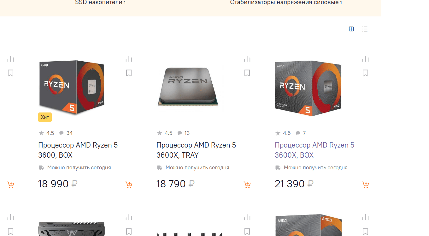Click the Ryzen 3600X TRAY chip image
Image resolution: width=429 pixels, height=236 pixels.
tap(188, 86)
